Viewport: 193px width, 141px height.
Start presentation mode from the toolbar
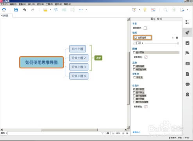point(134,10)
